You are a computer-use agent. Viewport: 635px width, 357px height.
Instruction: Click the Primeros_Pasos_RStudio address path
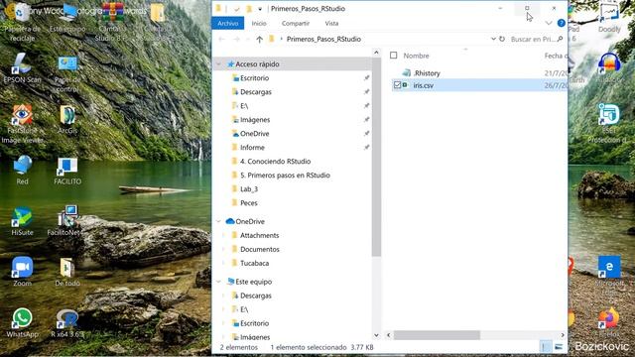(x=323, y=40)
